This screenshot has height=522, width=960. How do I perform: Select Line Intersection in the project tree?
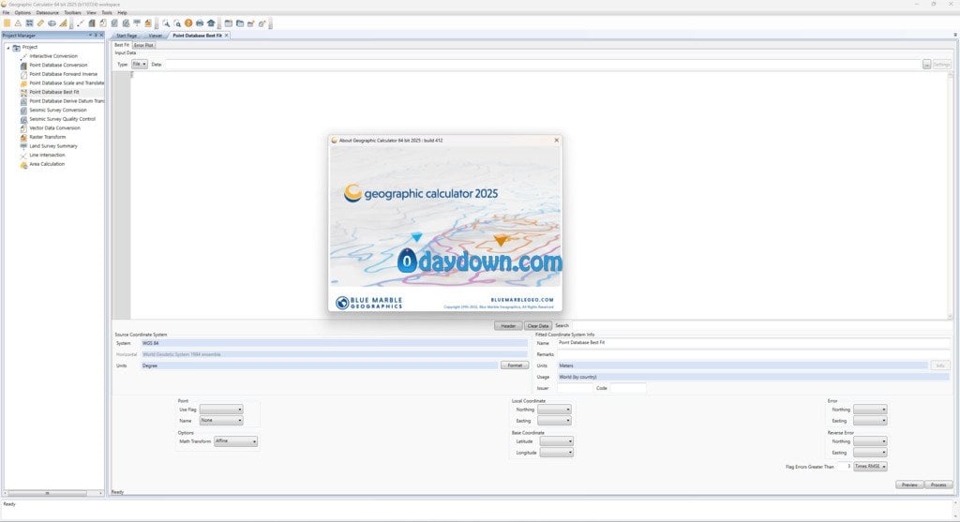pos(47,155)
